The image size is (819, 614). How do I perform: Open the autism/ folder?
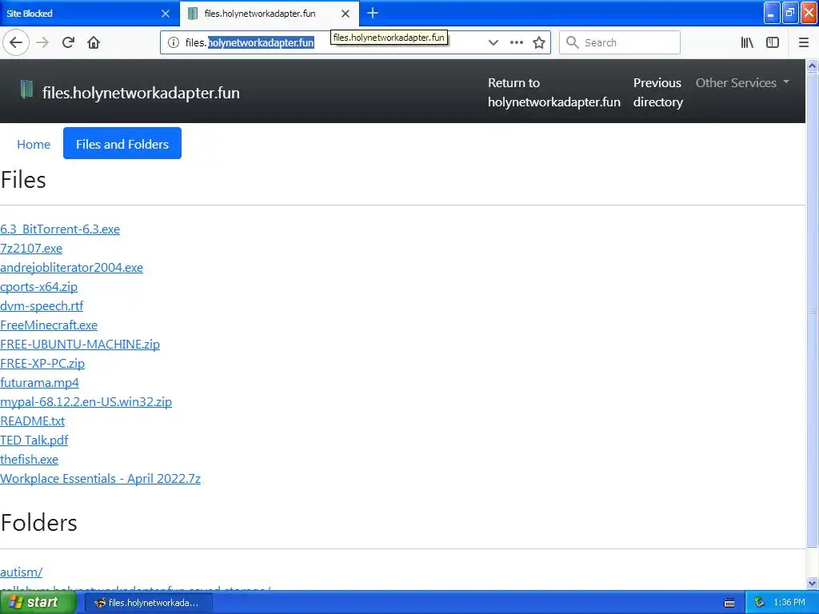(x=22, y=572)
